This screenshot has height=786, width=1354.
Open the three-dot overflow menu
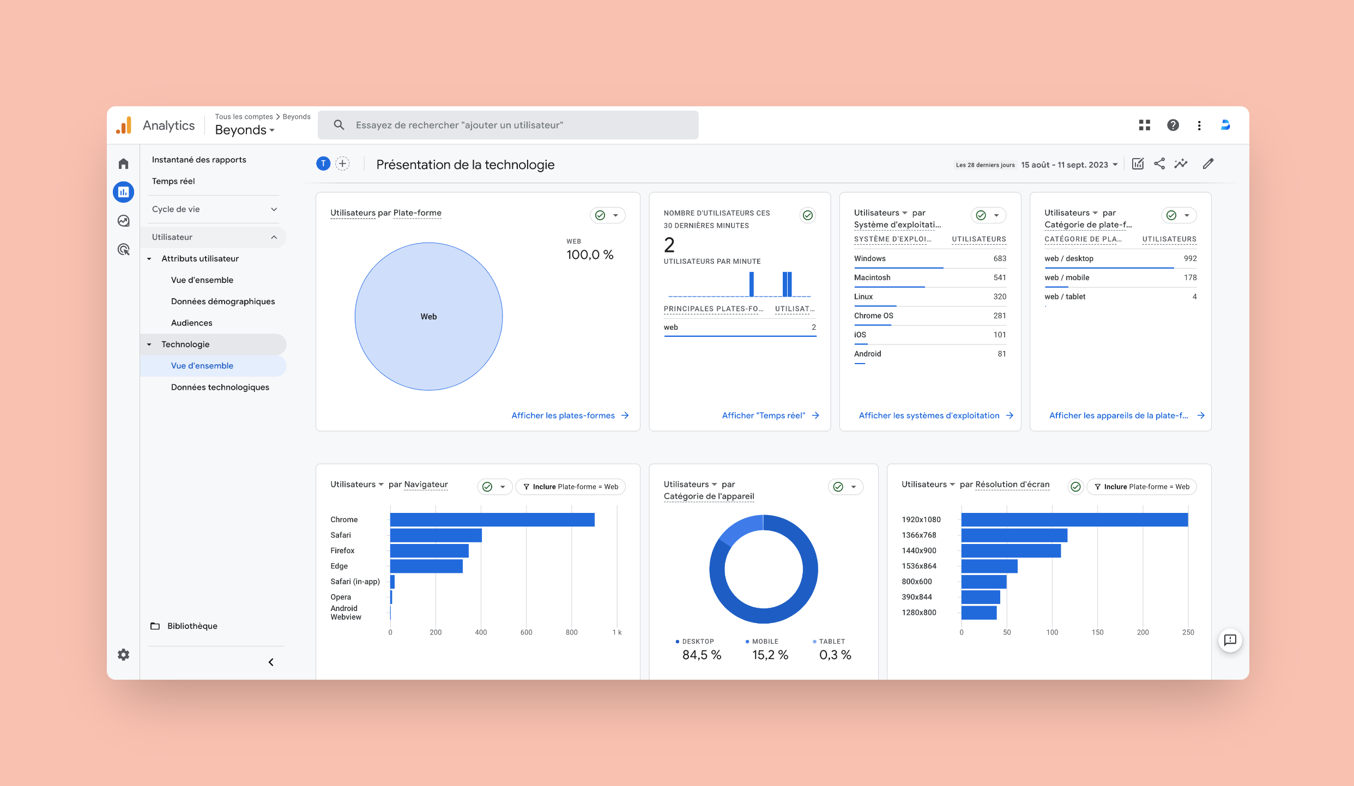[x=1199, y=125]
